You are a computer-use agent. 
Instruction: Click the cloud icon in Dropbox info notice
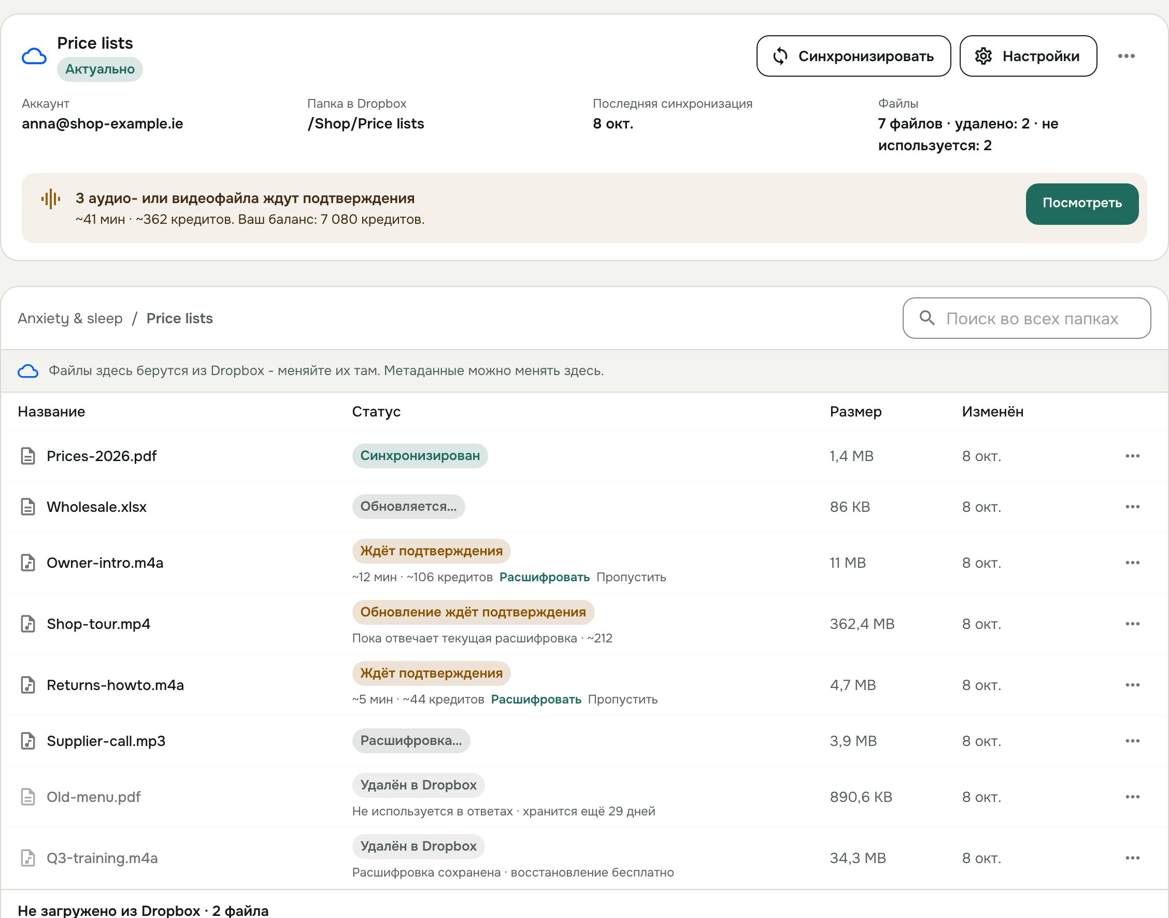[28, 371]
